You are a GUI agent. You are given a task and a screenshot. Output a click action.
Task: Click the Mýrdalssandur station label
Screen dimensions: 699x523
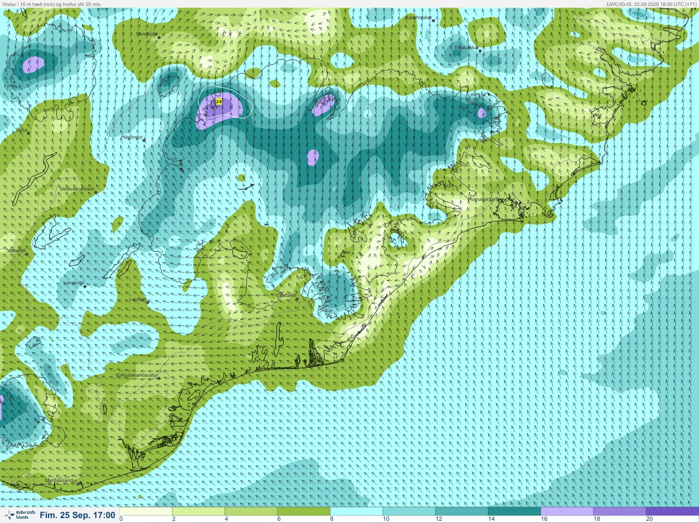pos(61,480)
